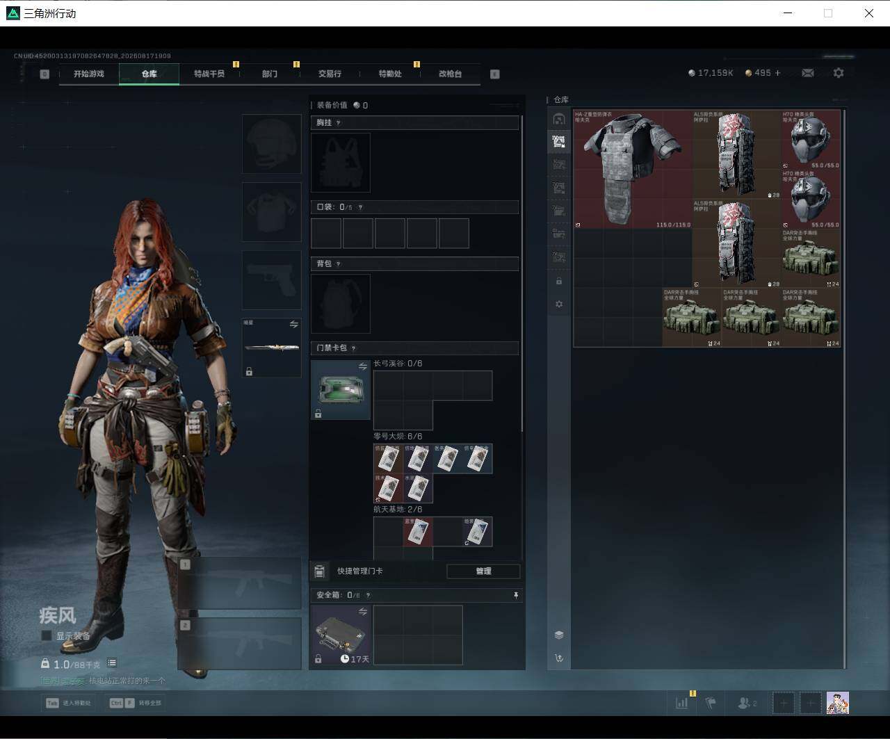Screen dimensions: 890x739
Task: Open the 特战干员 tab
Action: pyautogui.click(x=209, y=74)
